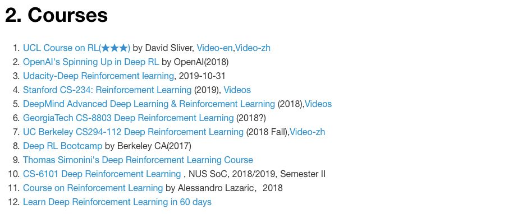Open Video-zh link in the UCL course entry
513x214 pixels.
pyautogui.click(x=253, y=48)
